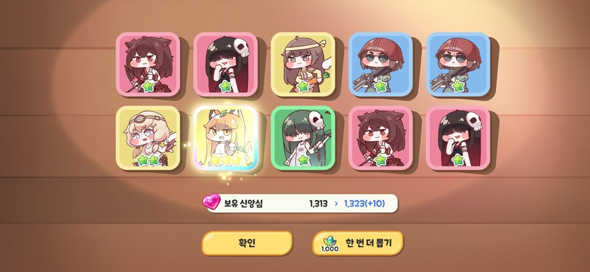Select the top-right helmeted sunglasses gunner card
The width and height of the screenshot is (590, 272).
458,64
